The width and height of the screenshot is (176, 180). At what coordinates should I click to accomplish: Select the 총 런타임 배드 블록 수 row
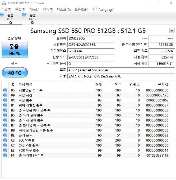point(86,125)
